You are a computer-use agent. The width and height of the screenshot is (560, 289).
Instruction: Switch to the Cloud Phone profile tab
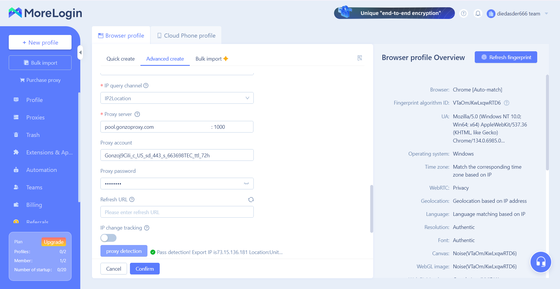pos(186,36)
